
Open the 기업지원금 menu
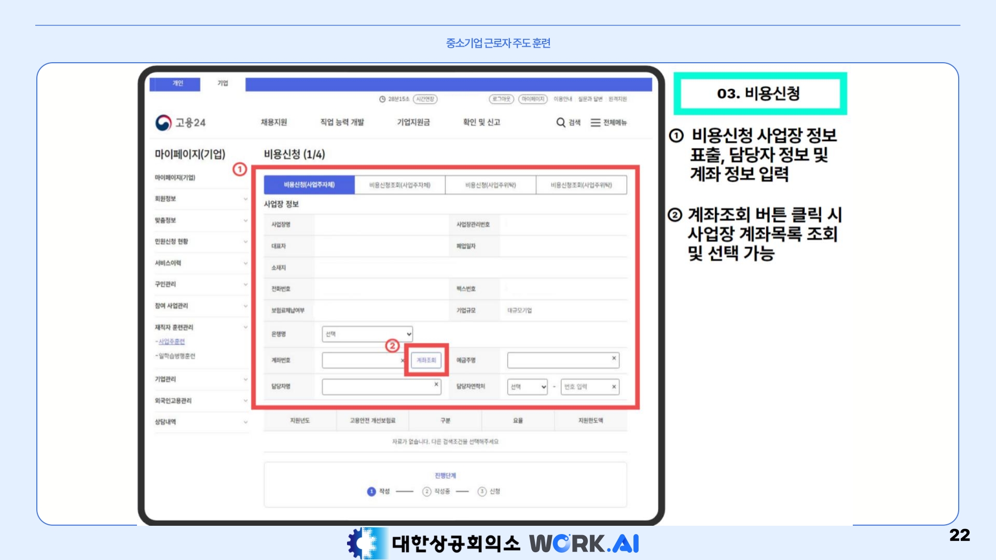pyautogui.click(x=413, y=122)
